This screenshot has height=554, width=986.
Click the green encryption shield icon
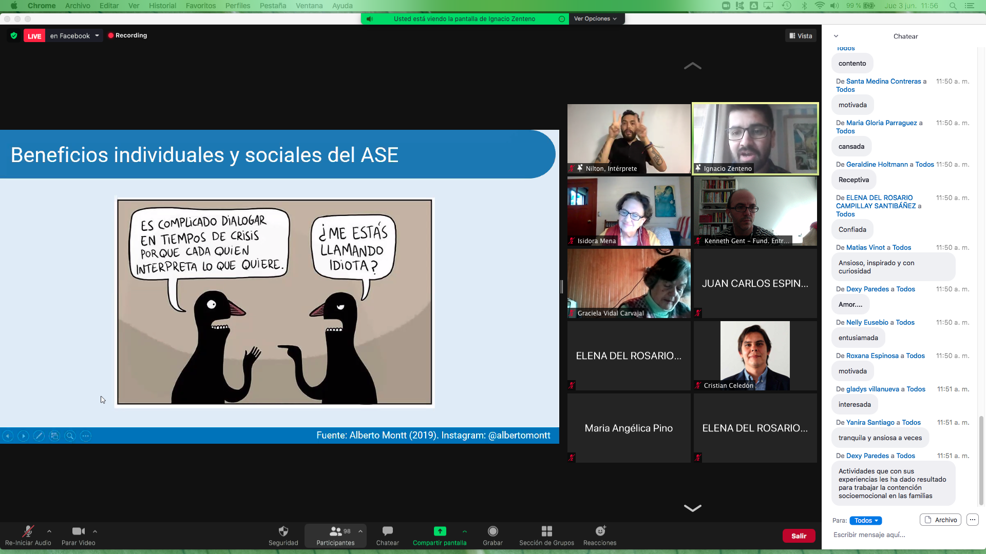[x=14, y=35]
